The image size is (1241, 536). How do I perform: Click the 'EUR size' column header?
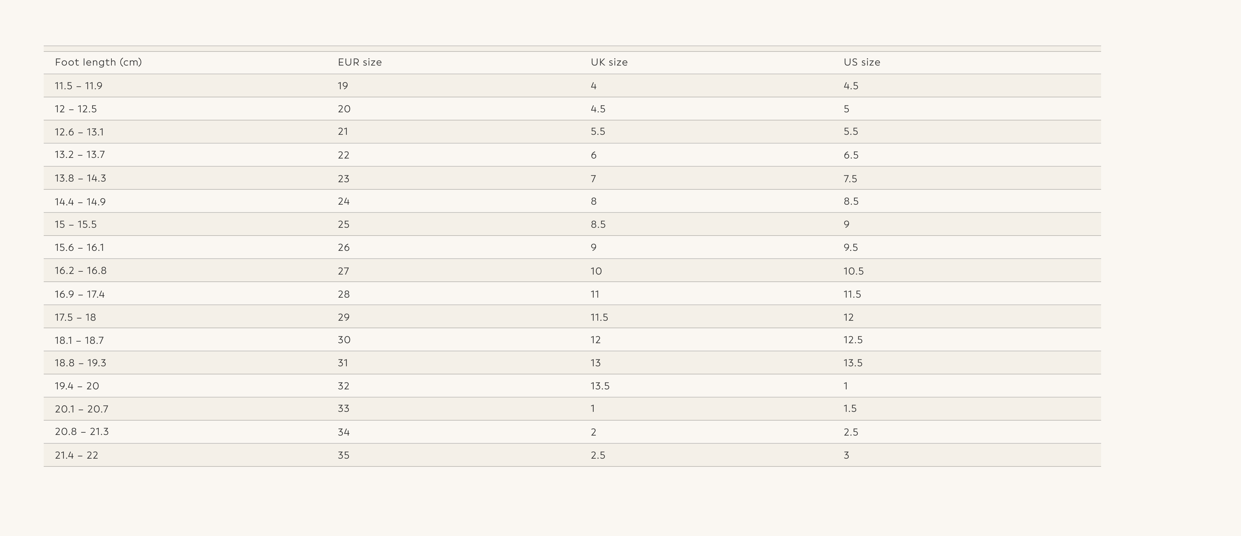(359, 62)
